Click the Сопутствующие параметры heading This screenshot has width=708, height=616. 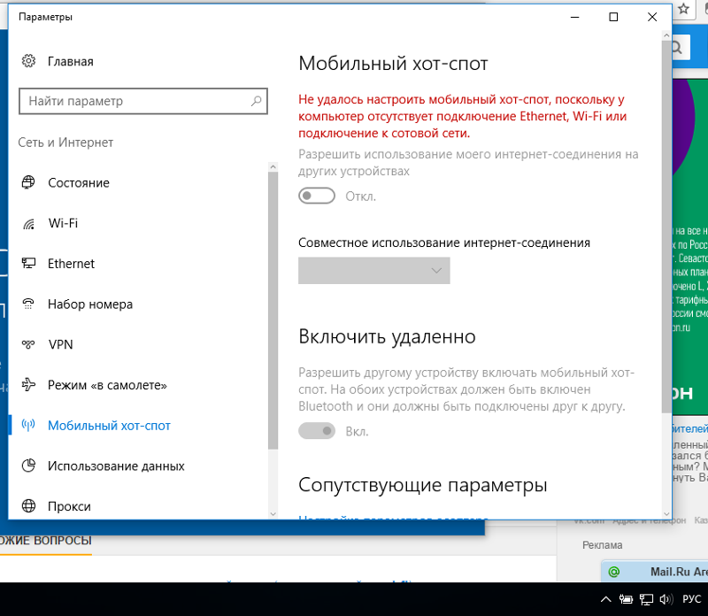click(x=423, y=485)
